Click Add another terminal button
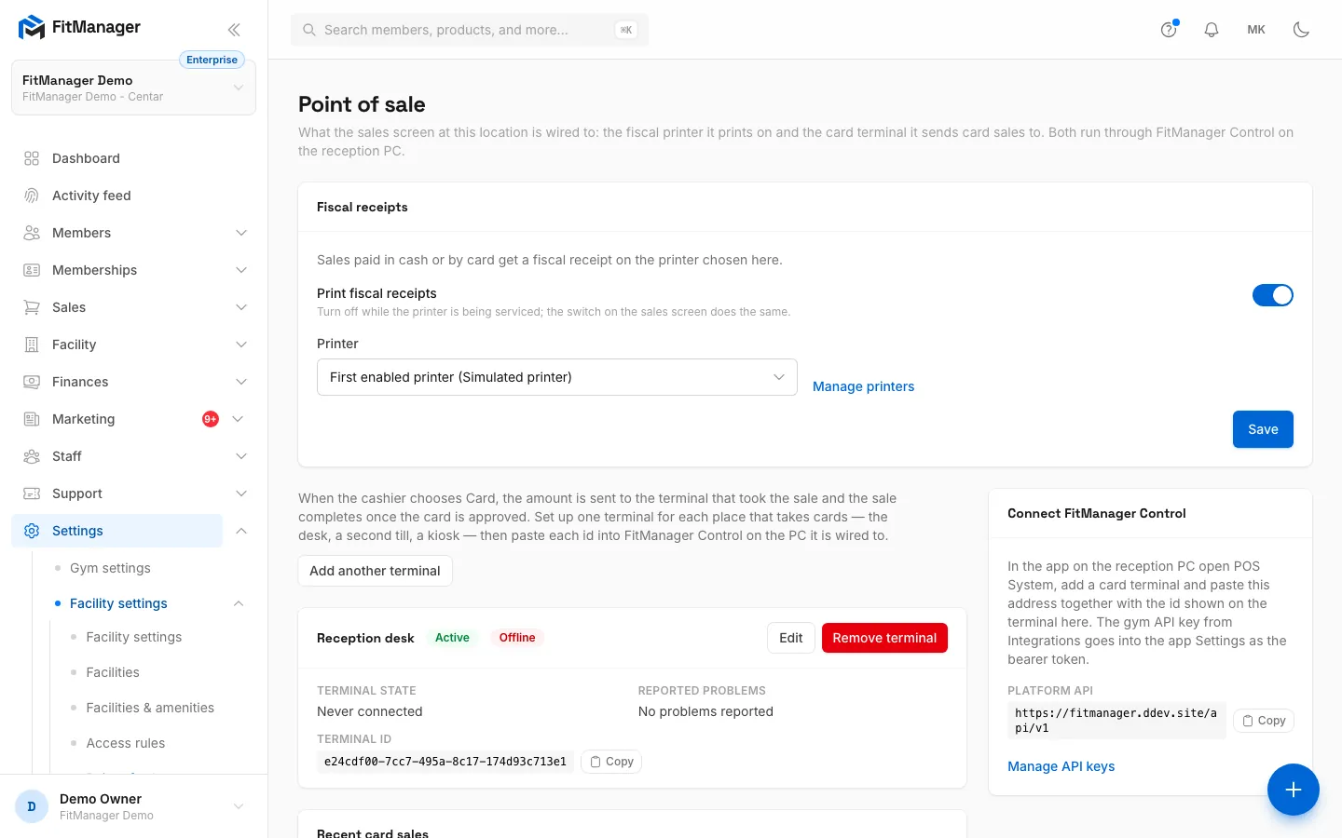 (x=375, y=571)
